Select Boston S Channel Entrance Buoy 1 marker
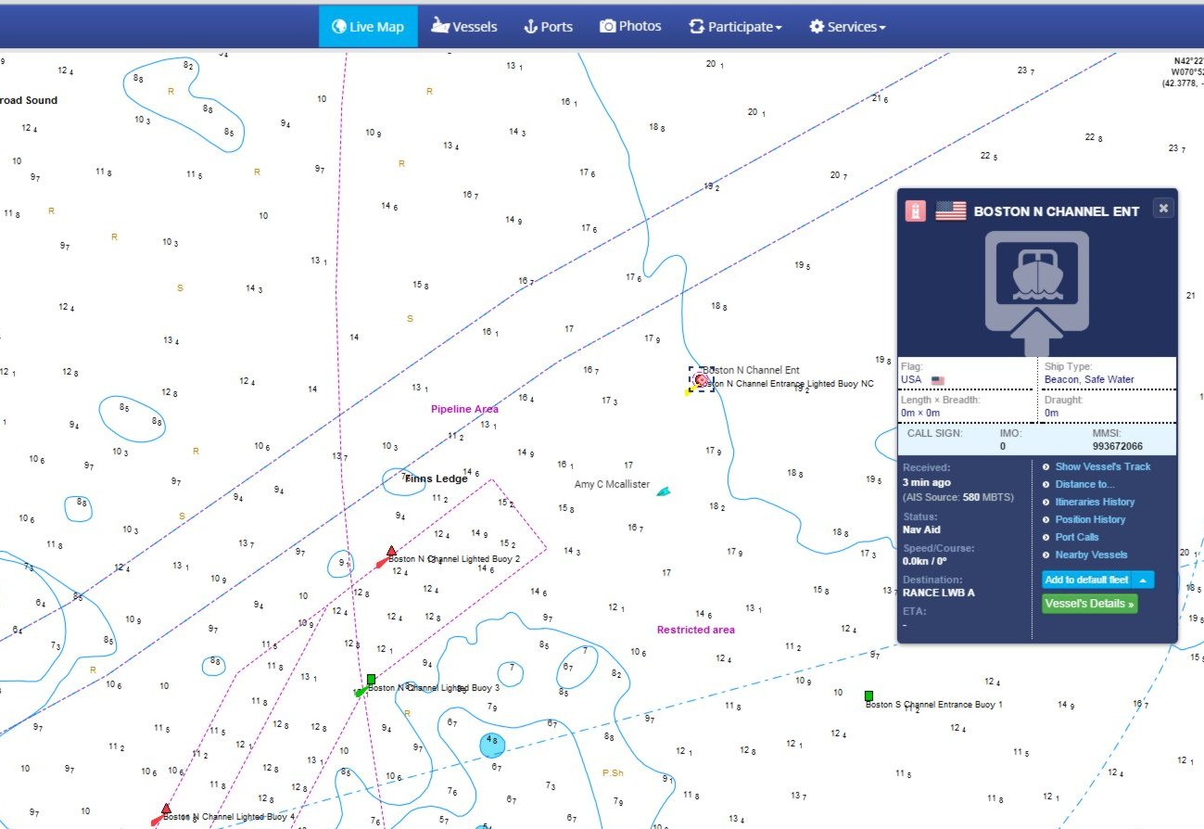The height and width of the screenshot is (829, 1204). pos(868,695)
